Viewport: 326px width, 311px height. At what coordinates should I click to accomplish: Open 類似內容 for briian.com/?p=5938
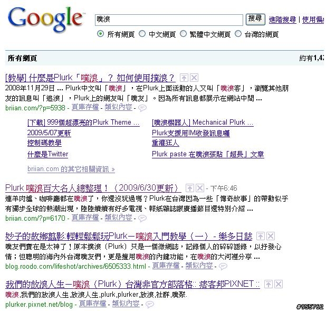coord(119,107)
